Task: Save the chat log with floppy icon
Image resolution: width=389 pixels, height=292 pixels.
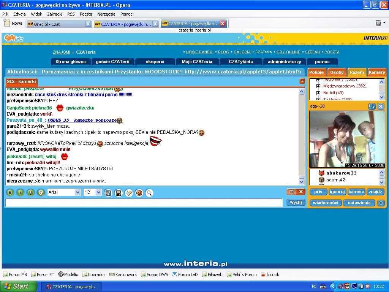Action: click(119, 193)
